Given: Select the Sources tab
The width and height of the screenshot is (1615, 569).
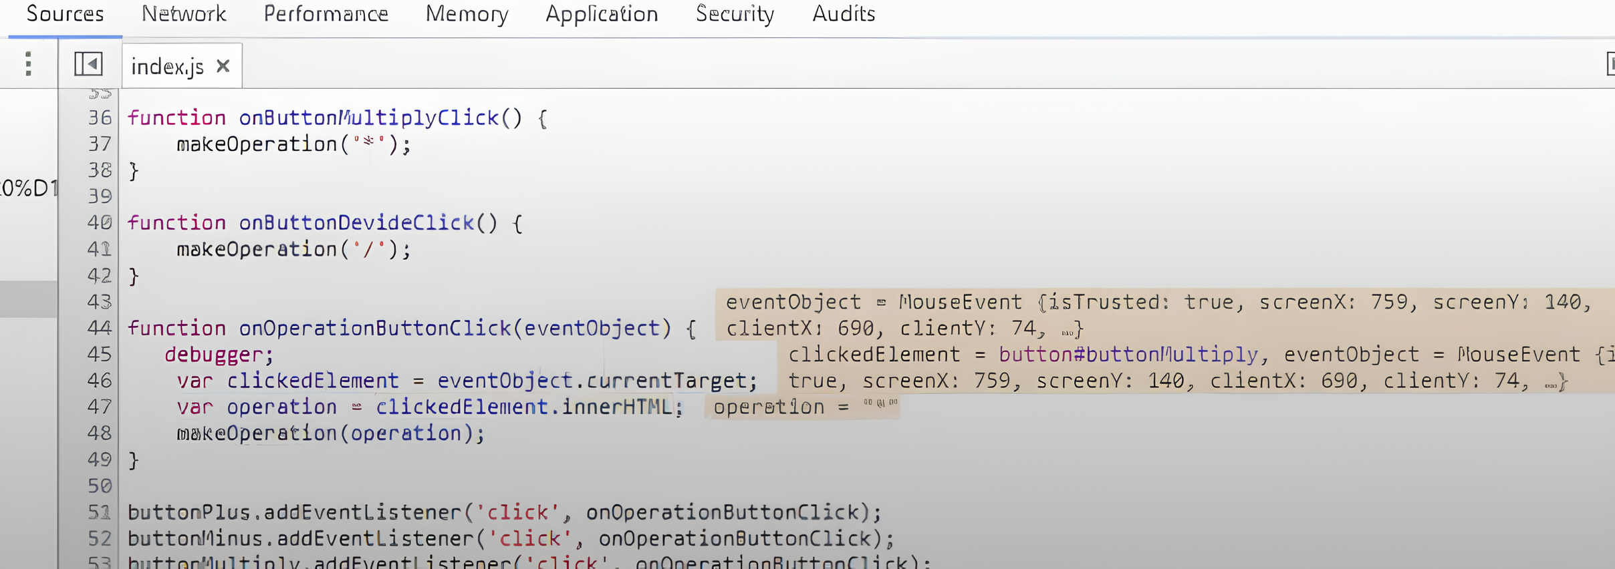Looking at the screenshot, I should pyautogui.click(x=65, y=14).
